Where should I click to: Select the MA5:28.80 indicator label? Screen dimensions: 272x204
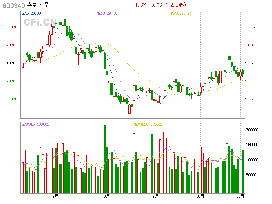click(32, 13)
